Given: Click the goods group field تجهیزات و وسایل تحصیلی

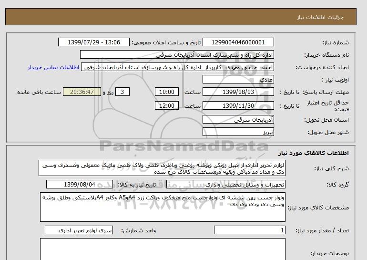Looking at the screenshot, I should pos(226,184).
